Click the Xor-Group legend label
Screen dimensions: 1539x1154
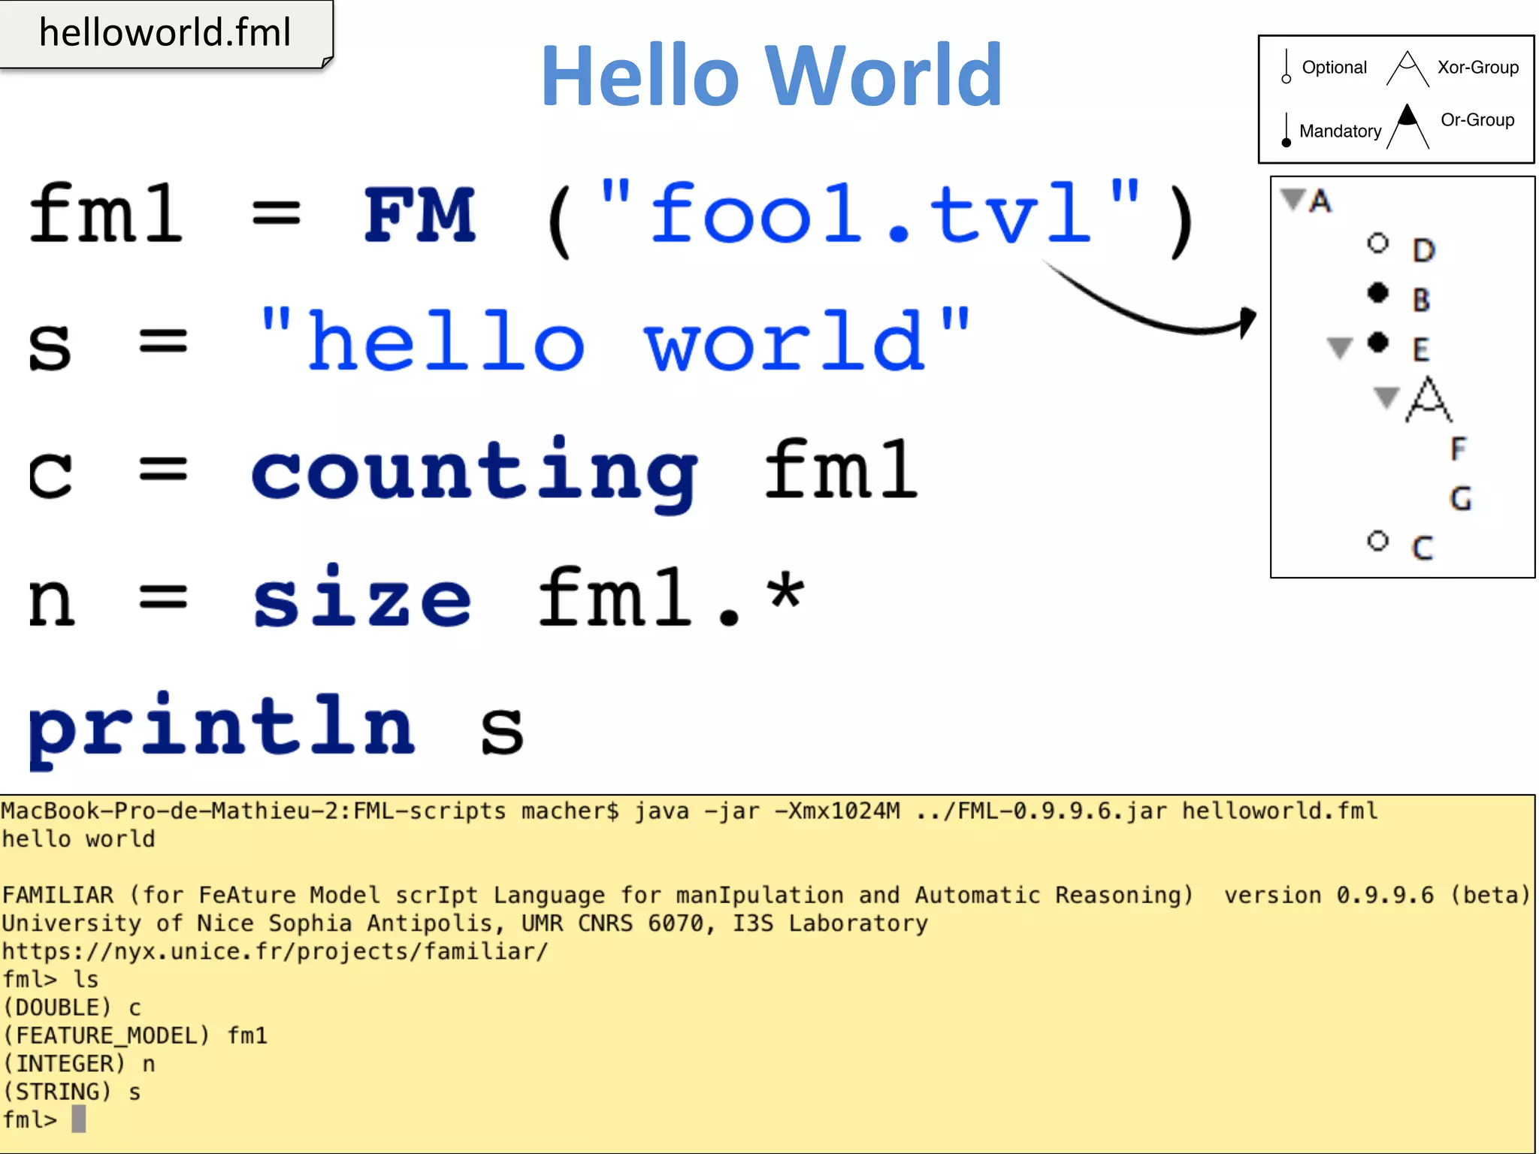(x=1477, y=67)
